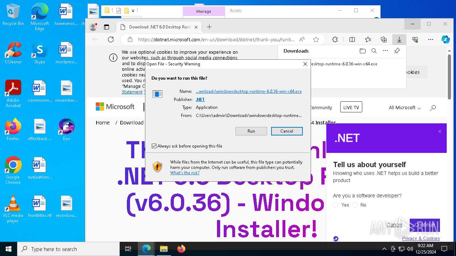Go to Home breadcrumb
Screen dimensions: 456x256
click(x=103, y=123)
